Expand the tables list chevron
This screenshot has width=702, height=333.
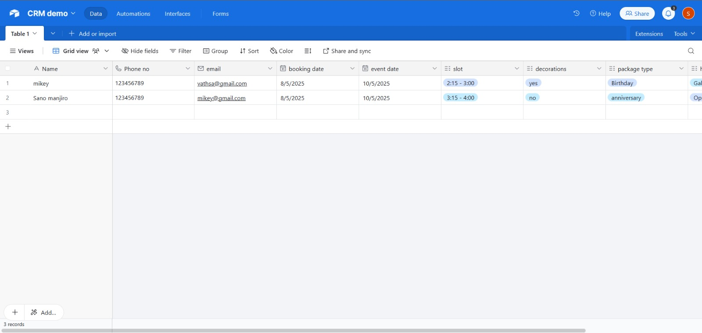[x=53, y=33]
